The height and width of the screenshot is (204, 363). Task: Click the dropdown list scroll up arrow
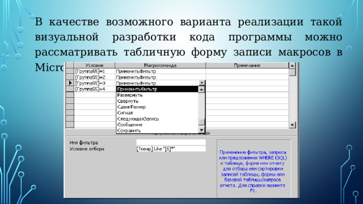tap(202, 90)
